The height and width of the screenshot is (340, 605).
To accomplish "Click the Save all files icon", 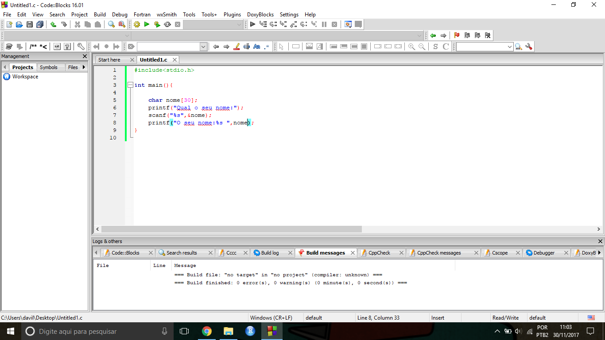I will tap(40, 24).
